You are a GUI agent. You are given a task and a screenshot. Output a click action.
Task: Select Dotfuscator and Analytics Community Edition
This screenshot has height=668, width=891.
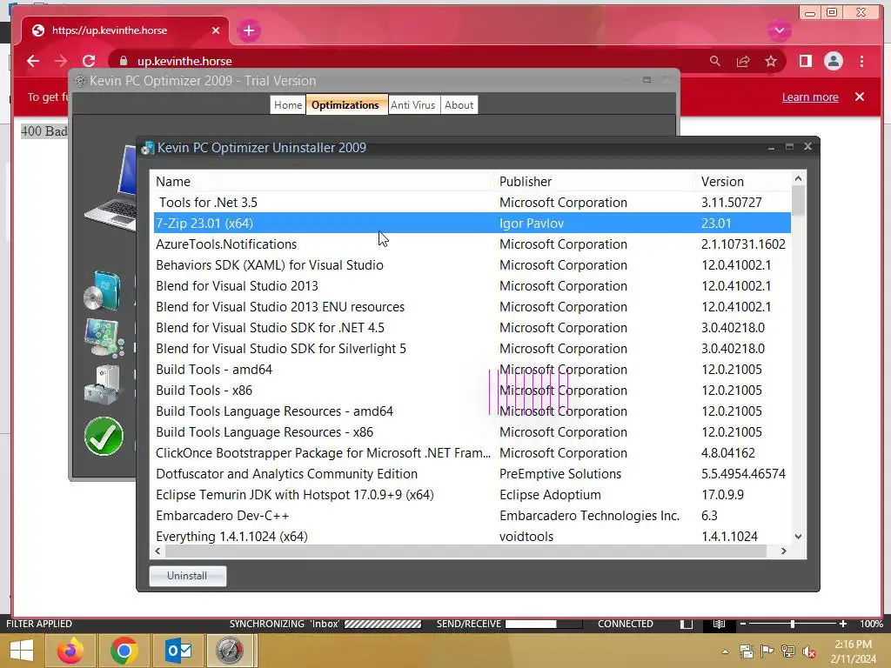point(472,474)
